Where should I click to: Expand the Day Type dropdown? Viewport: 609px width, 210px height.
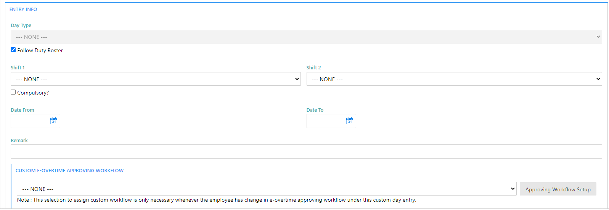[306, 37]
